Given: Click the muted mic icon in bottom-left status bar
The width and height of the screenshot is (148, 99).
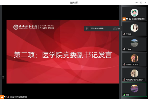Looking at the screenshot, I should (x=8, y=97).
